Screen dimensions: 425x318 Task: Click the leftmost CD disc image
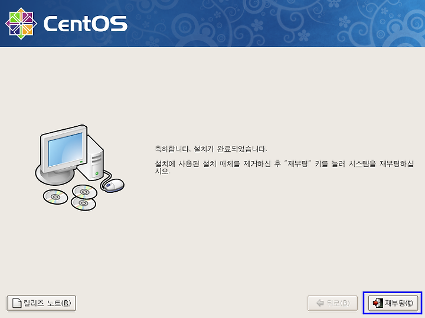(55, 197)
